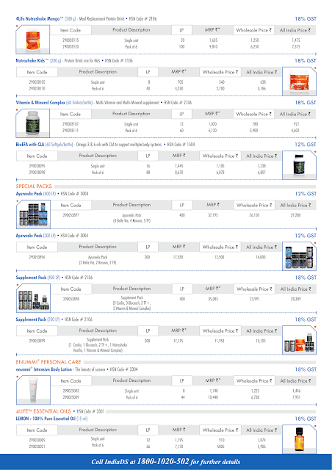Click 'MRP' header in BioEFA with CLA table

coord(178,156)
